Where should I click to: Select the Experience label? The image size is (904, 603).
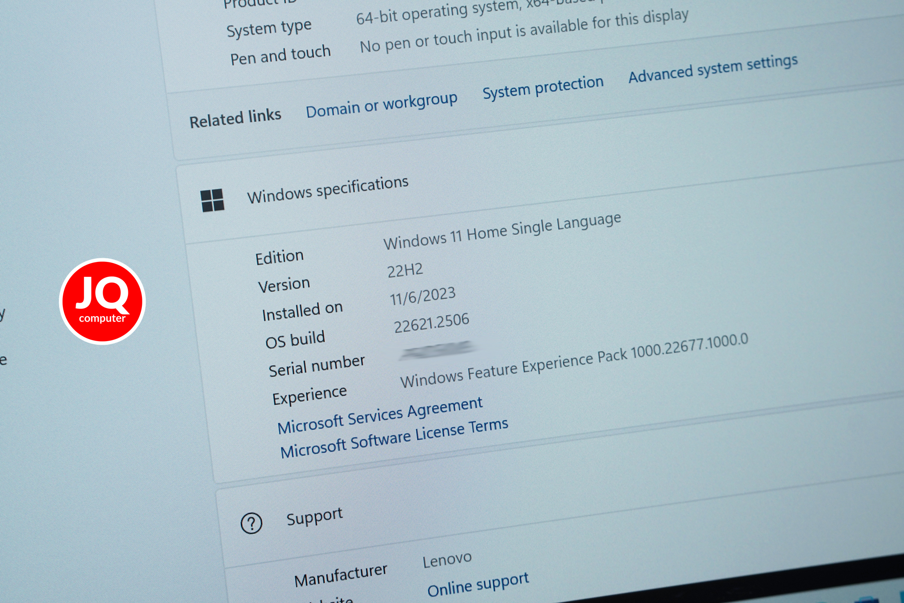(x=310, y=395)
